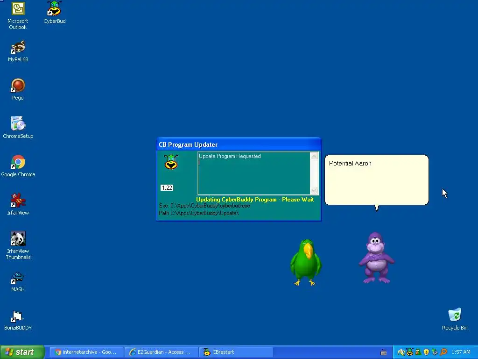The width and height of the screenshot is (478, 359).
Task: Click the 1.22 version number label
Action: 167,188
